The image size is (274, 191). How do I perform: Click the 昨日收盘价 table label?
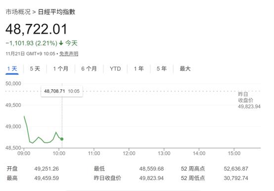point(107,178)
